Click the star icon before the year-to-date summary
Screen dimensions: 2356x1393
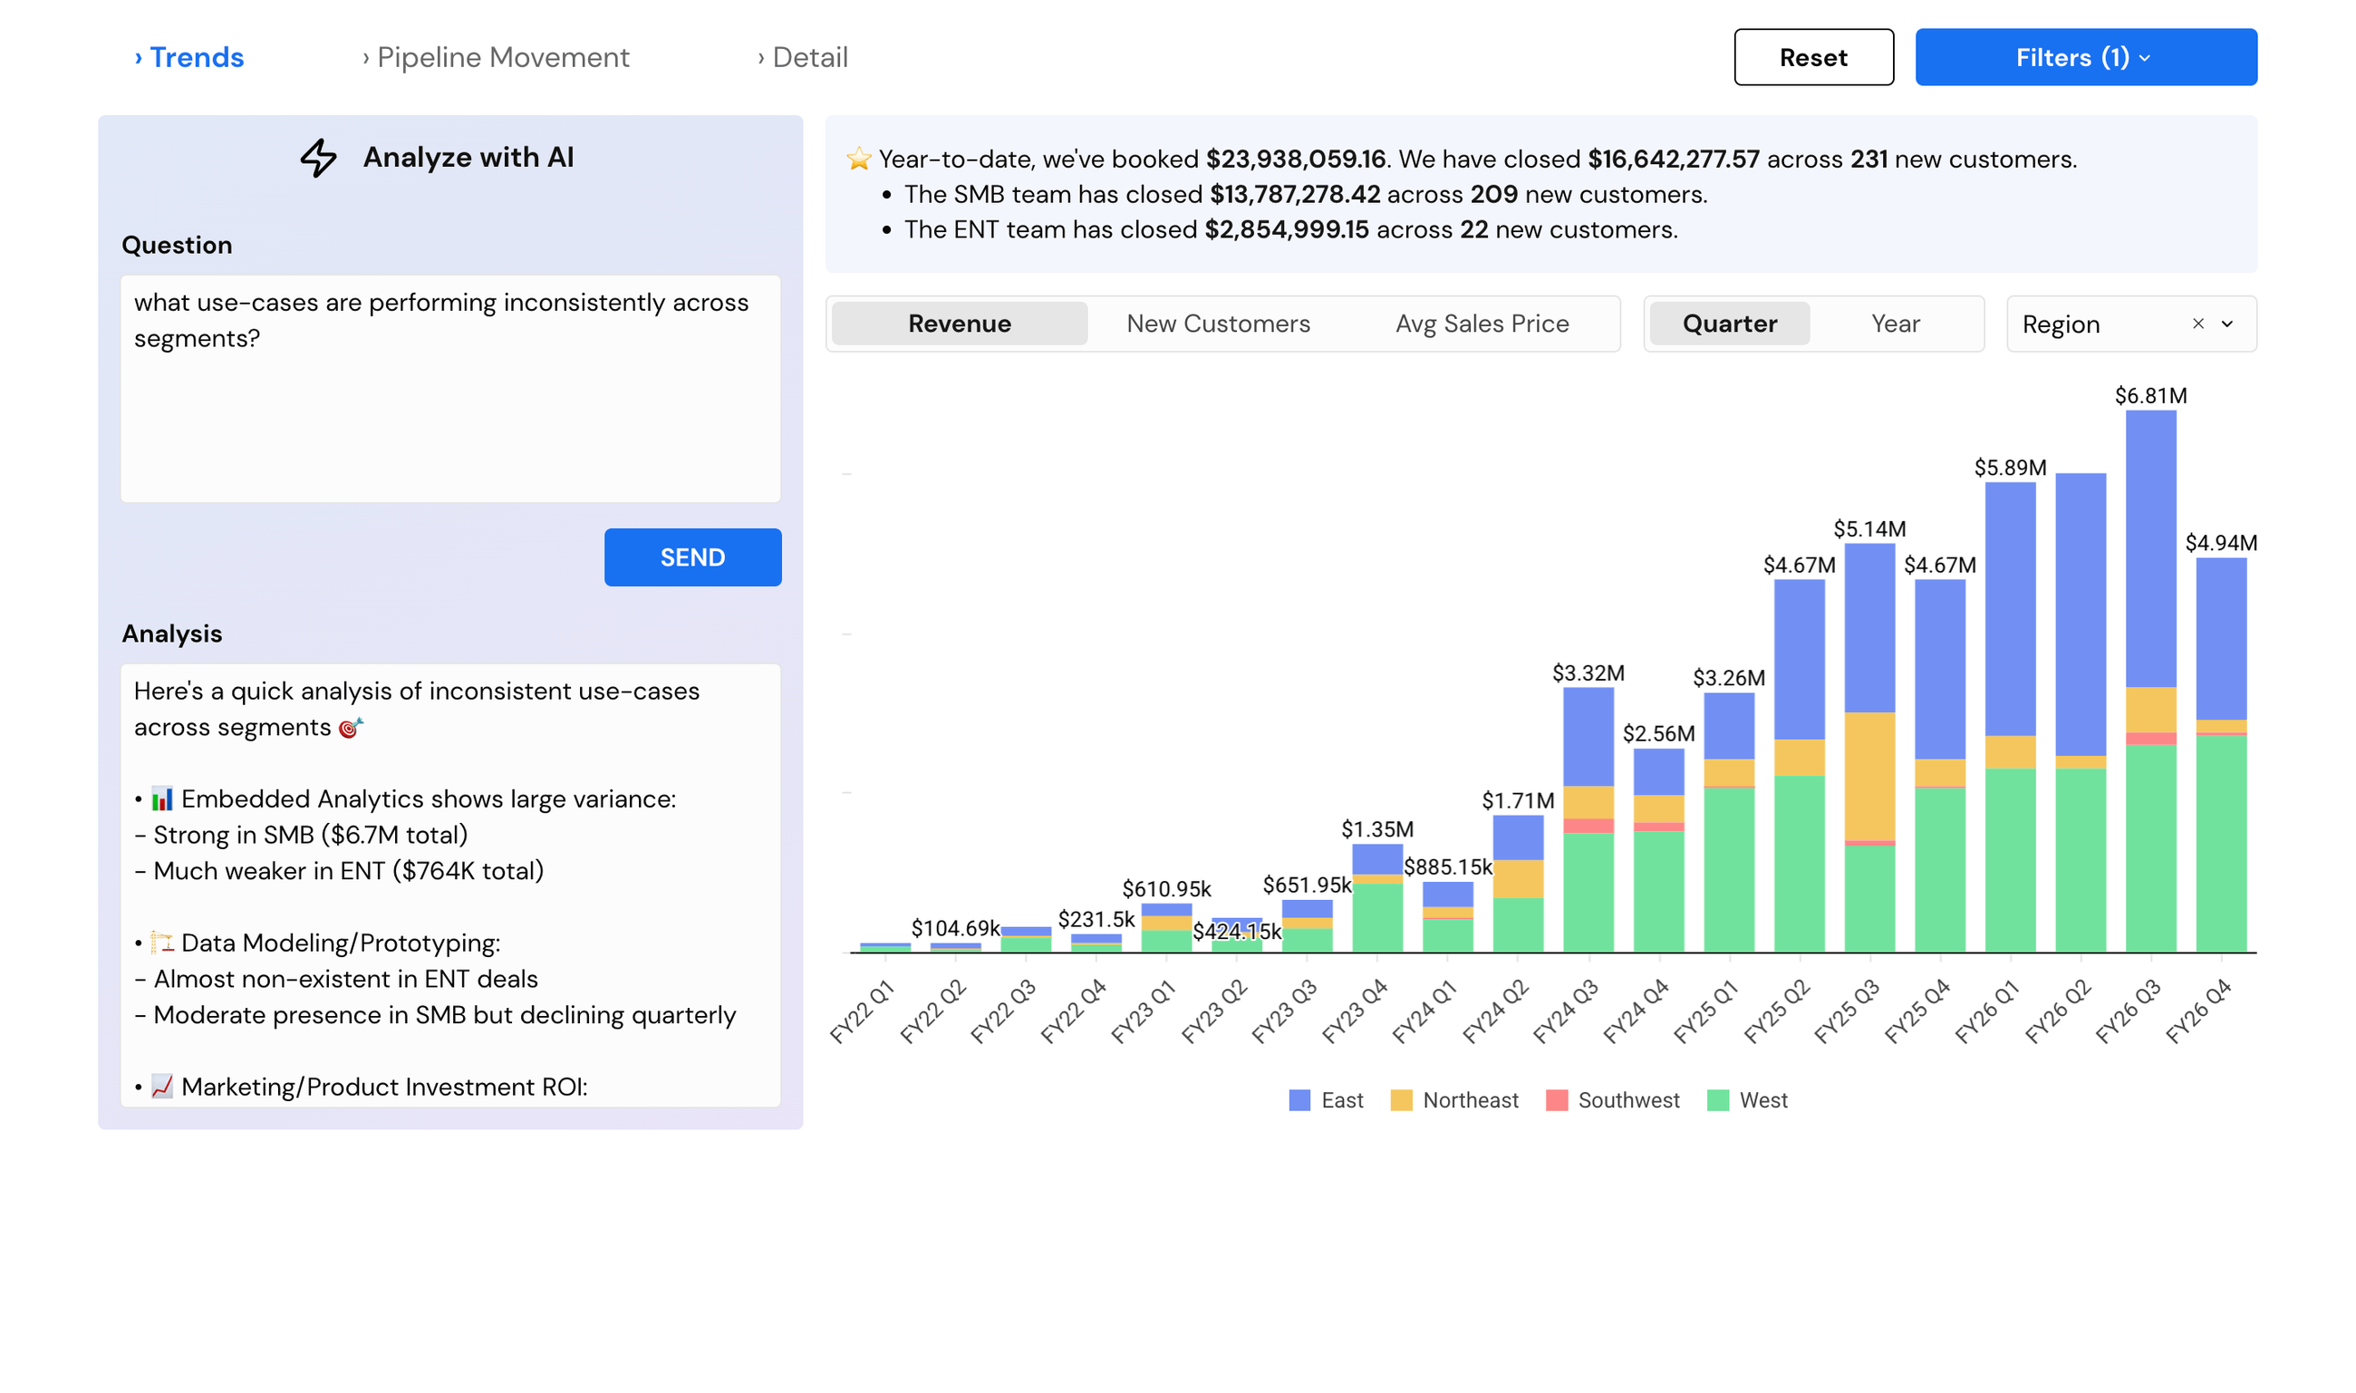click(858, 158)
